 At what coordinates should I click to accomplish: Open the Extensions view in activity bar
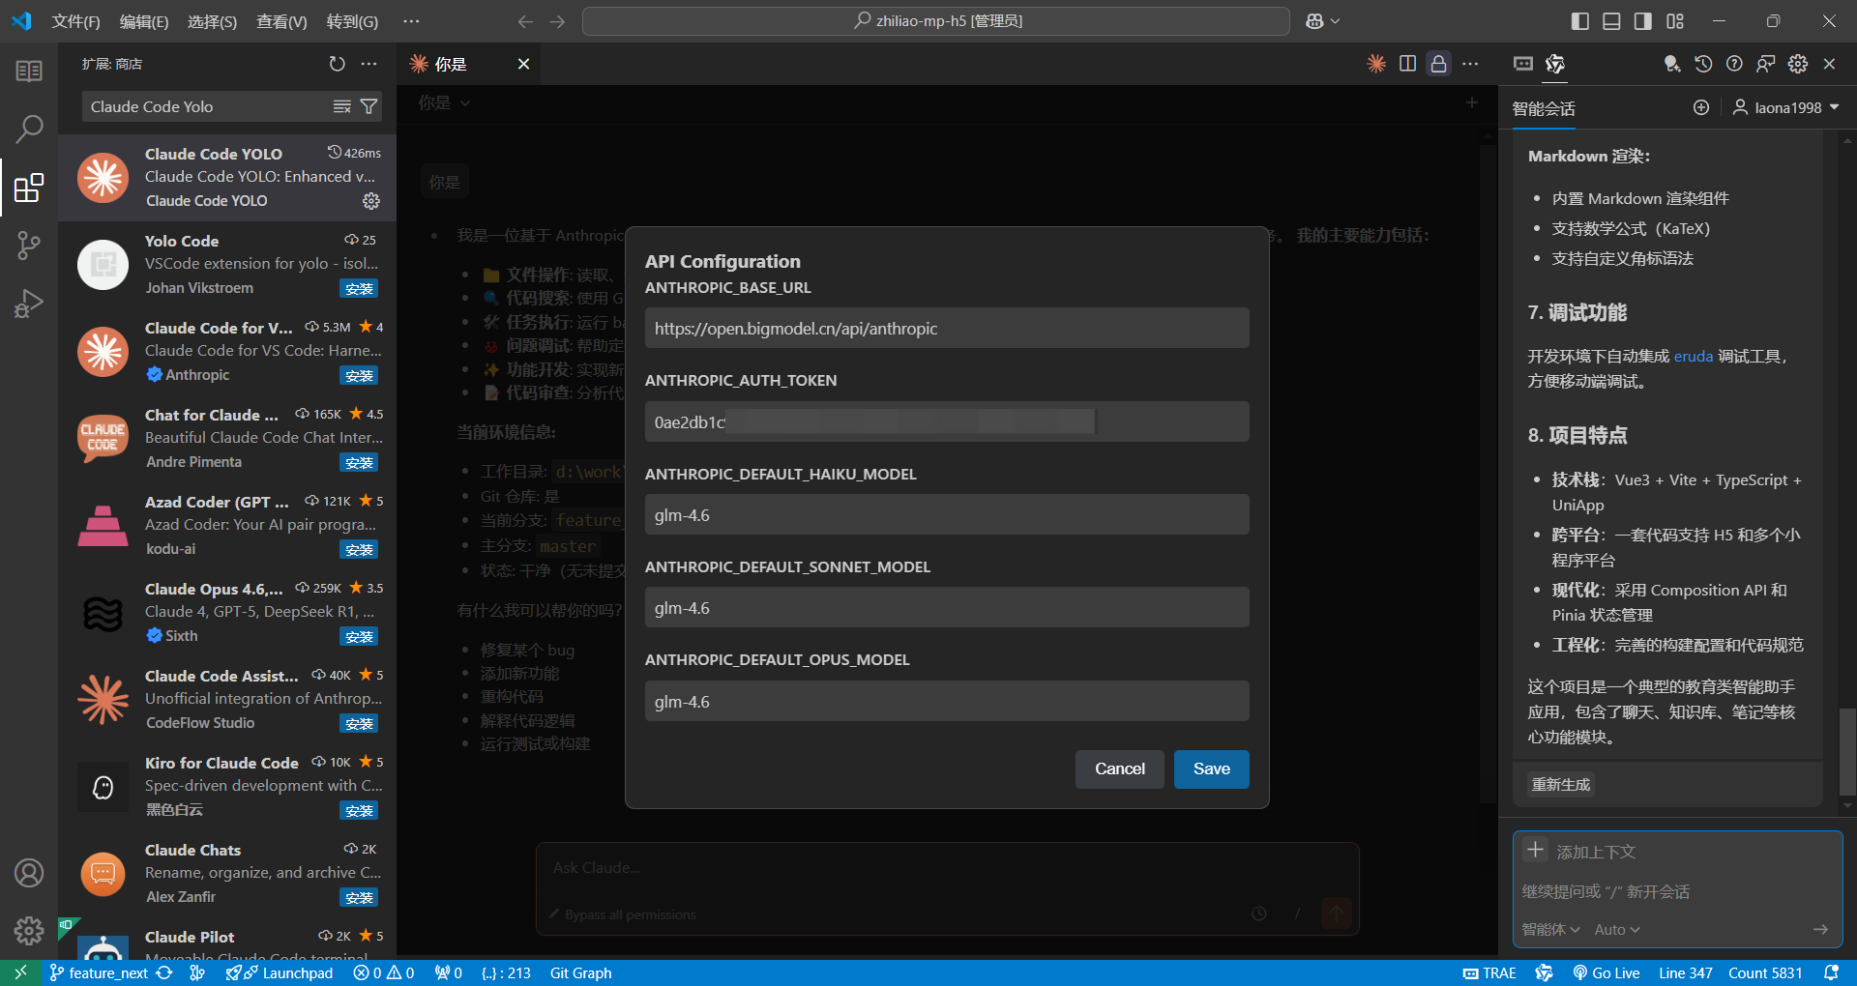click(x=29, y=188)
